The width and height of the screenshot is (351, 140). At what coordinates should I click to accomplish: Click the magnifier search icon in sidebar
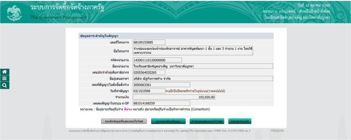[5, 85]
